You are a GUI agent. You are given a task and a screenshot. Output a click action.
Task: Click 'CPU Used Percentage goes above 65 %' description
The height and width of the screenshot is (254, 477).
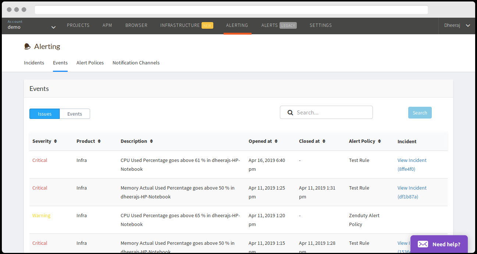[180, 220]
